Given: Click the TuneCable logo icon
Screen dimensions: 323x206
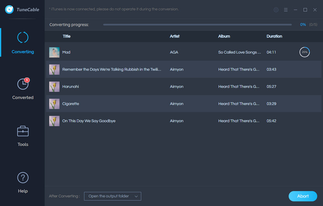Looking at the screenshot, I should pyautogui.click(x=9, y=9).
